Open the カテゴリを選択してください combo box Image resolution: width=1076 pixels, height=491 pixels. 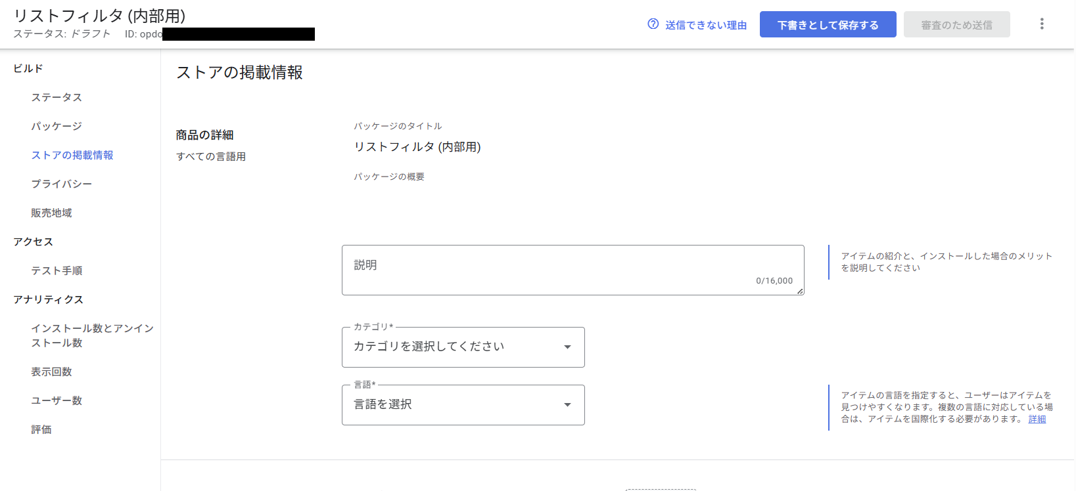coord(454,347)
